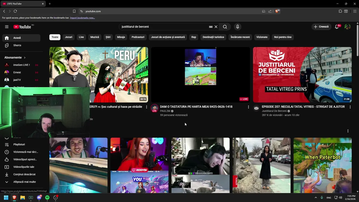
Task: Select the Mixaje filter chip
Action: [121, 37]
